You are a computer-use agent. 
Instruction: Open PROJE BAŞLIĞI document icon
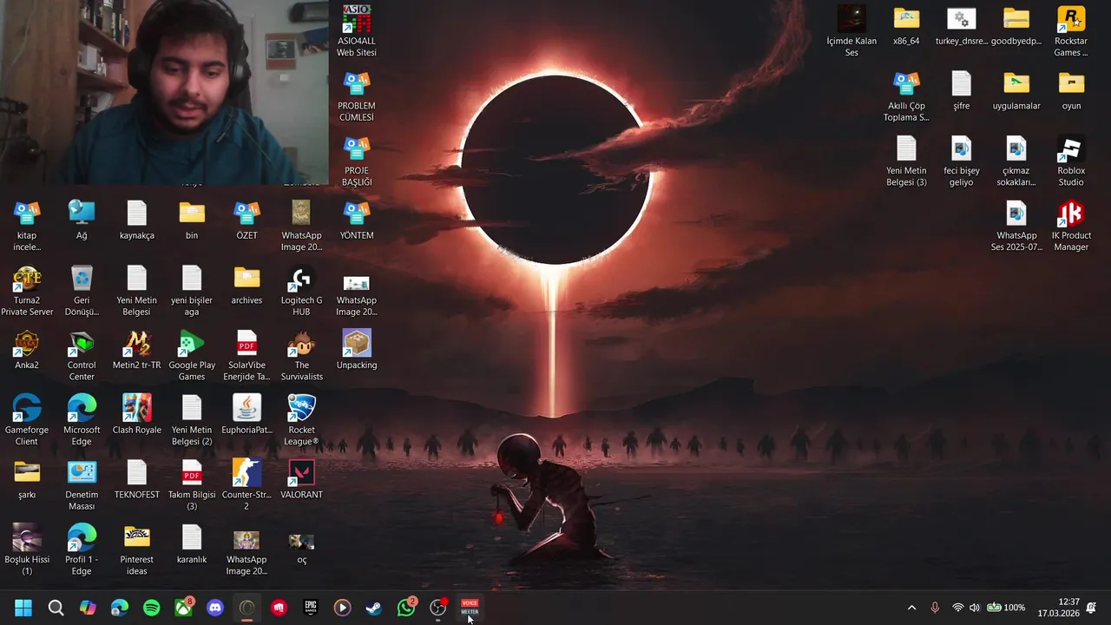(x=357, y=161)
